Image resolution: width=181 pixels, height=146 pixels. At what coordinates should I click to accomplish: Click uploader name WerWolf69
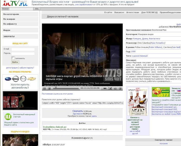[x=175, y=27]
